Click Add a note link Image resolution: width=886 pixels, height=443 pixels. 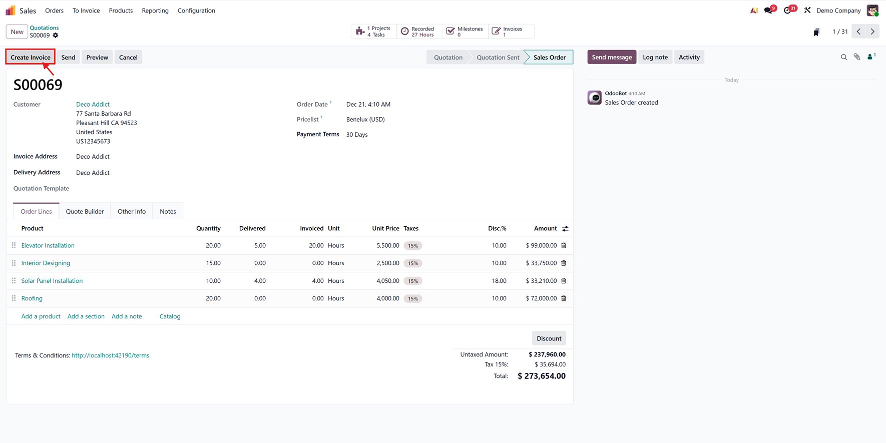coord(127,316)
